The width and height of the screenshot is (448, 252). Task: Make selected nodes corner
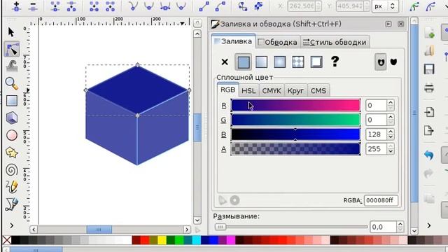click(x=133, y=6)
